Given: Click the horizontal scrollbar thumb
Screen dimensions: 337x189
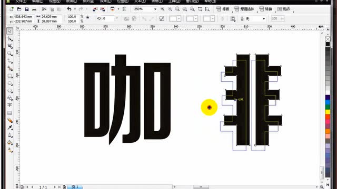Looking at the screenshot, I should pyautogui.click(x=201, y=187).
